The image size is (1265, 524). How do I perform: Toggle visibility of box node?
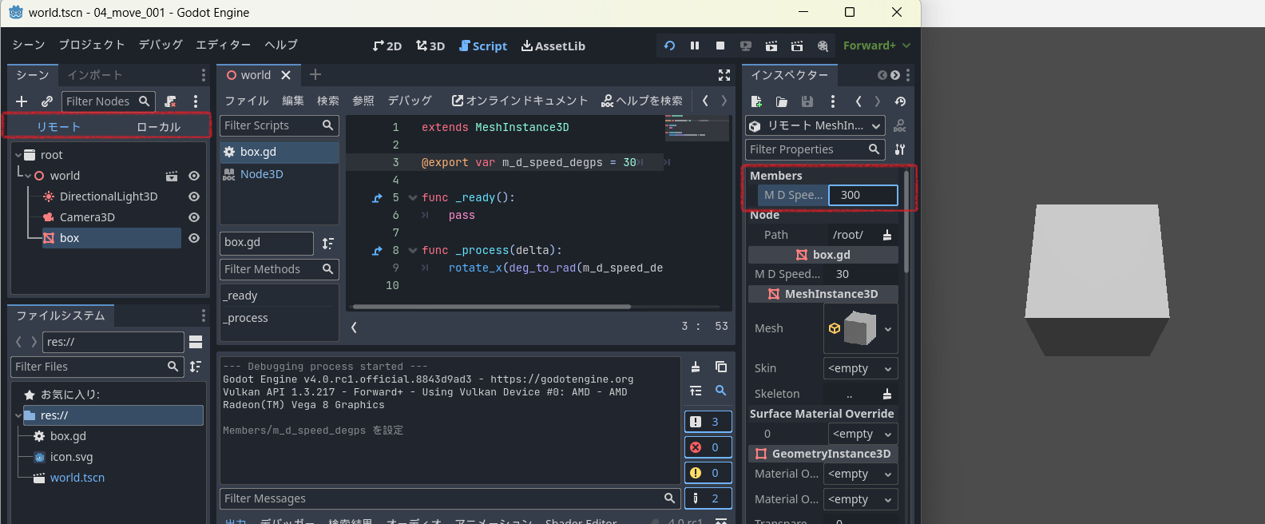(x=193, y=238)
